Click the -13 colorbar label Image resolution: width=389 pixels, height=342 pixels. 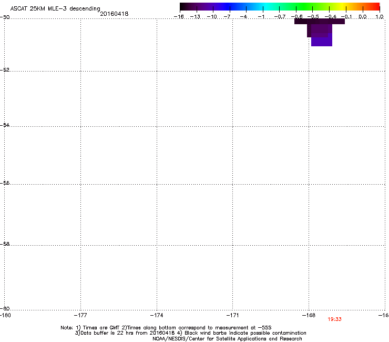[195, 17]
